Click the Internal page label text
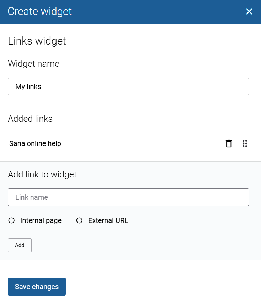Screen dimensions: 261x298 point(41,220)
